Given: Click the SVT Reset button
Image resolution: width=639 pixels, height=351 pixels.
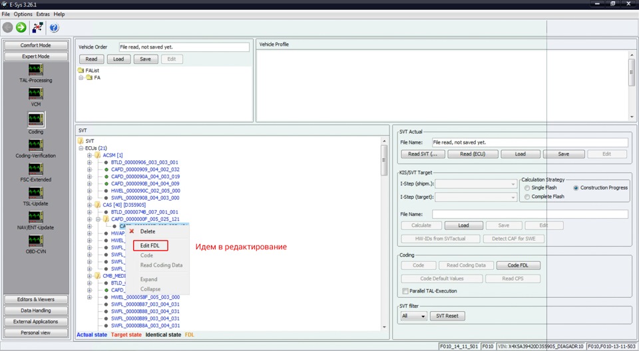Looking at the screenshot, I should pos(447,316).
